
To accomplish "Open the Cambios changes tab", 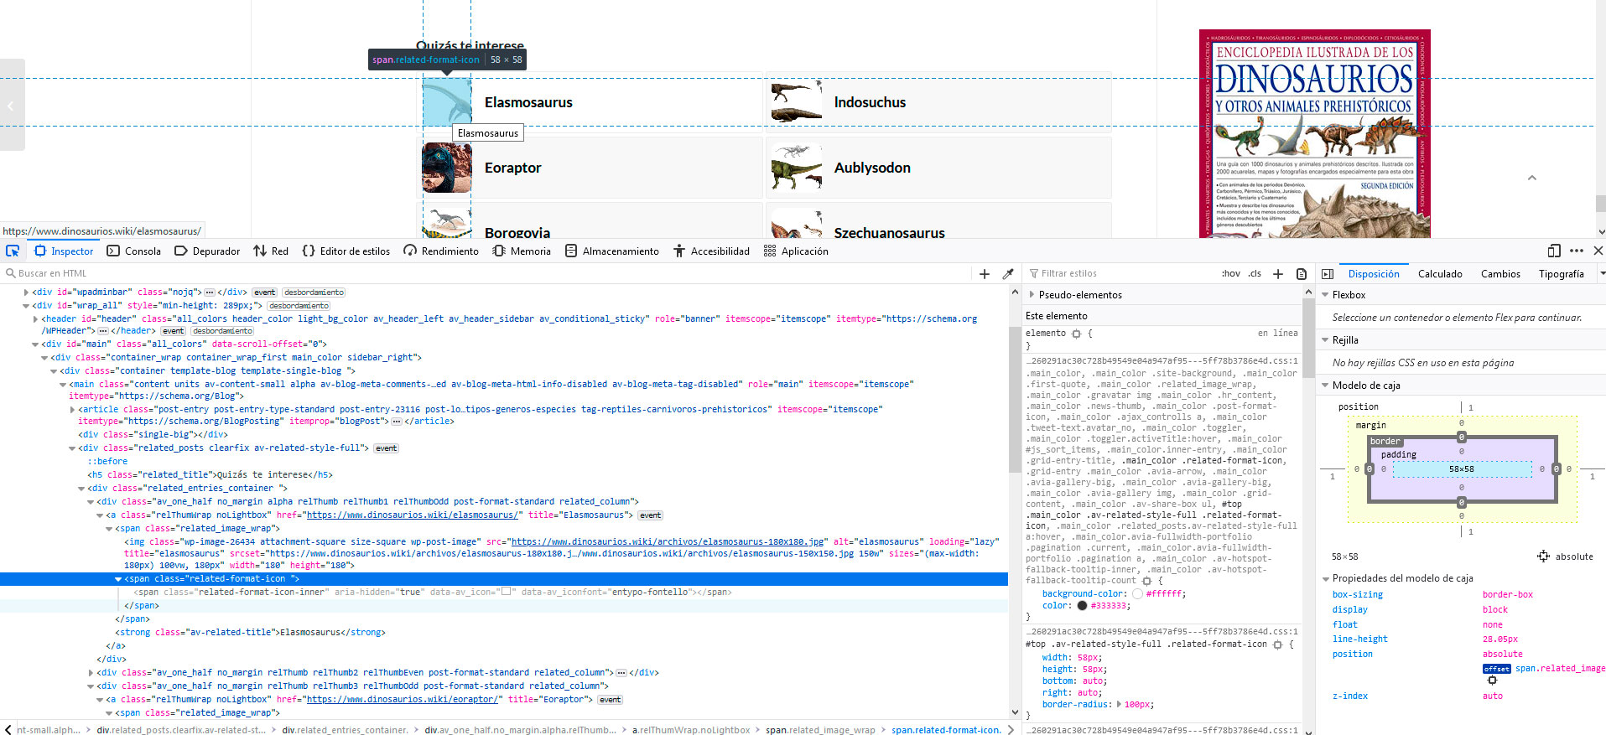I will pos(1500,274).
